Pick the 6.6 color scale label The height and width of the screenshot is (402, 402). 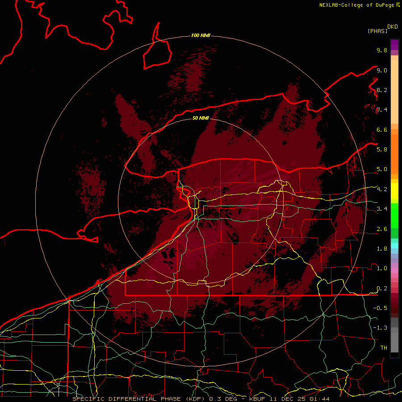coord(382,130)
